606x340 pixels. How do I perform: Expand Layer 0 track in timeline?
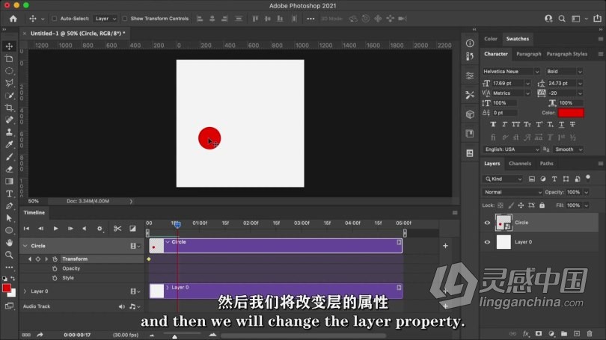(x=25, y=291)
